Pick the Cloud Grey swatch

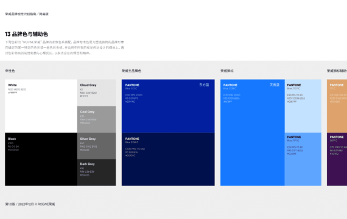coord(96,92)
